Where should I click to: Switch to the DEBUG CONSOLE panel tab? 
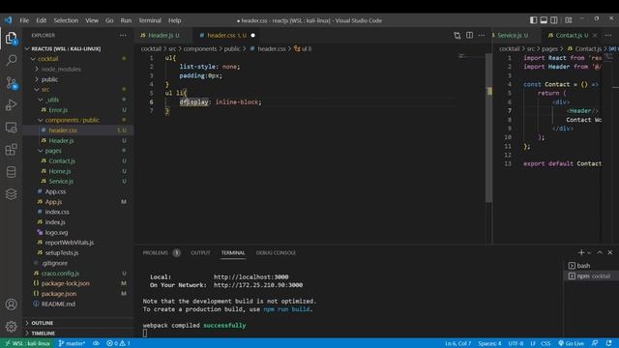tap(276, 253)
